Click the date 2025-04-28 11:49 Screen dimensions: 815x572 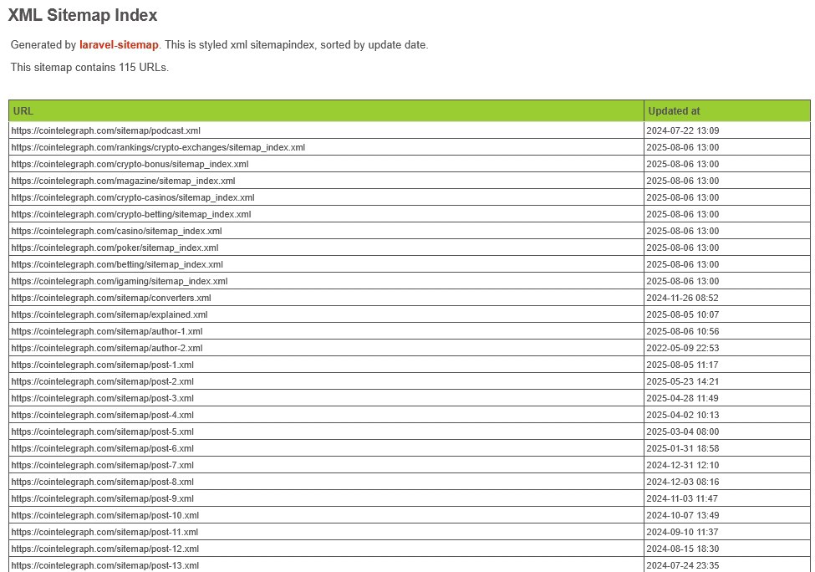coord(682,398)
